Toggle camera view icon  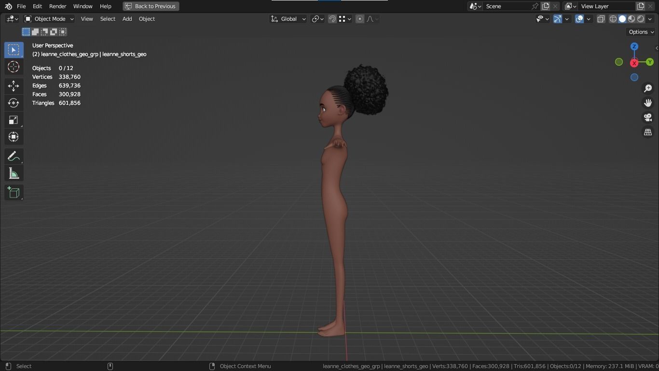coord(648,117)
